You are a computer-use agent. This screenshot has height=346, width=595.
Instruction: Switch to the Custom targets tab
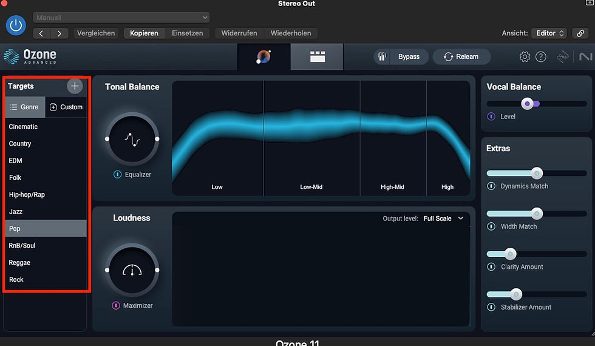(x=66, y=107)
